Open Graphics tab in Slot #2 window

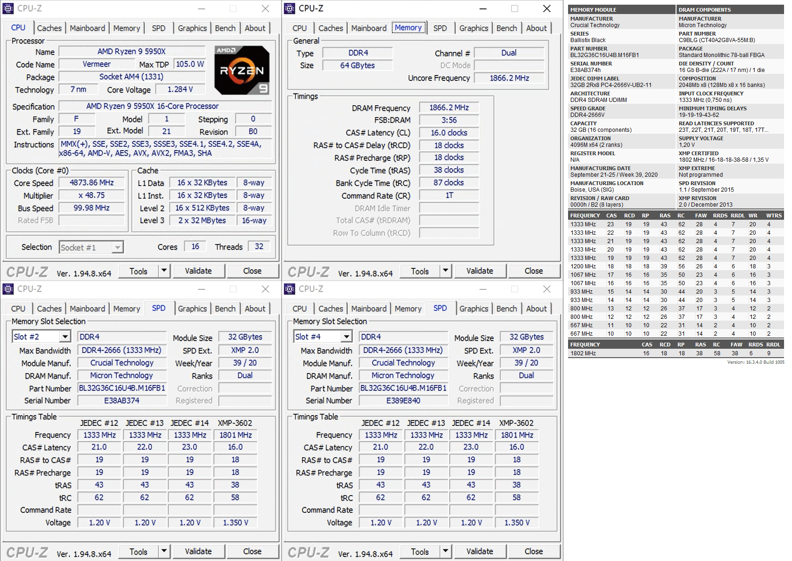[x=192, y=309]
